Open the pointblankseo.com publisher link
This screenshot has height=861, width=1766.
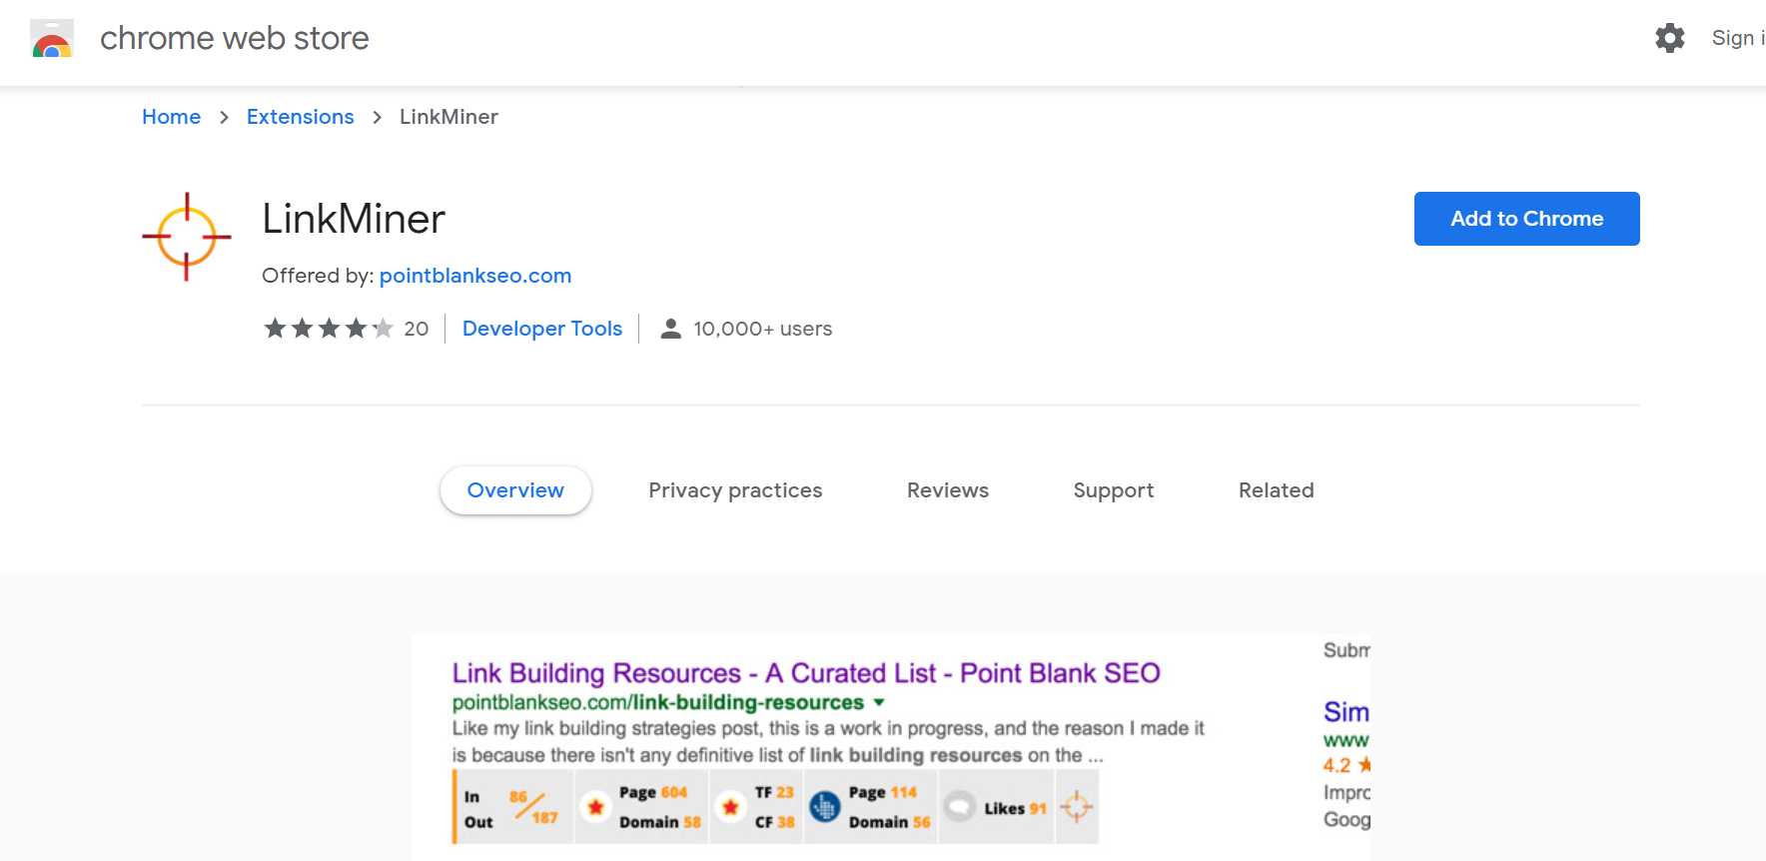coord(475,276)
